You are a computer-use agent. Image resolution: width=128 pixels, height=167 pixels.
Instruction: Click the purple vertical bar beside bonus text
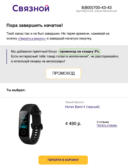coord(7,56)
